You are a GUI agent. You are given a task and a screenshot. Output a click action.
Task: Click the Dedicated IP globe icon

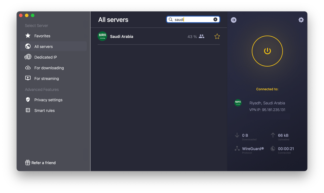[x=28, y=57]
